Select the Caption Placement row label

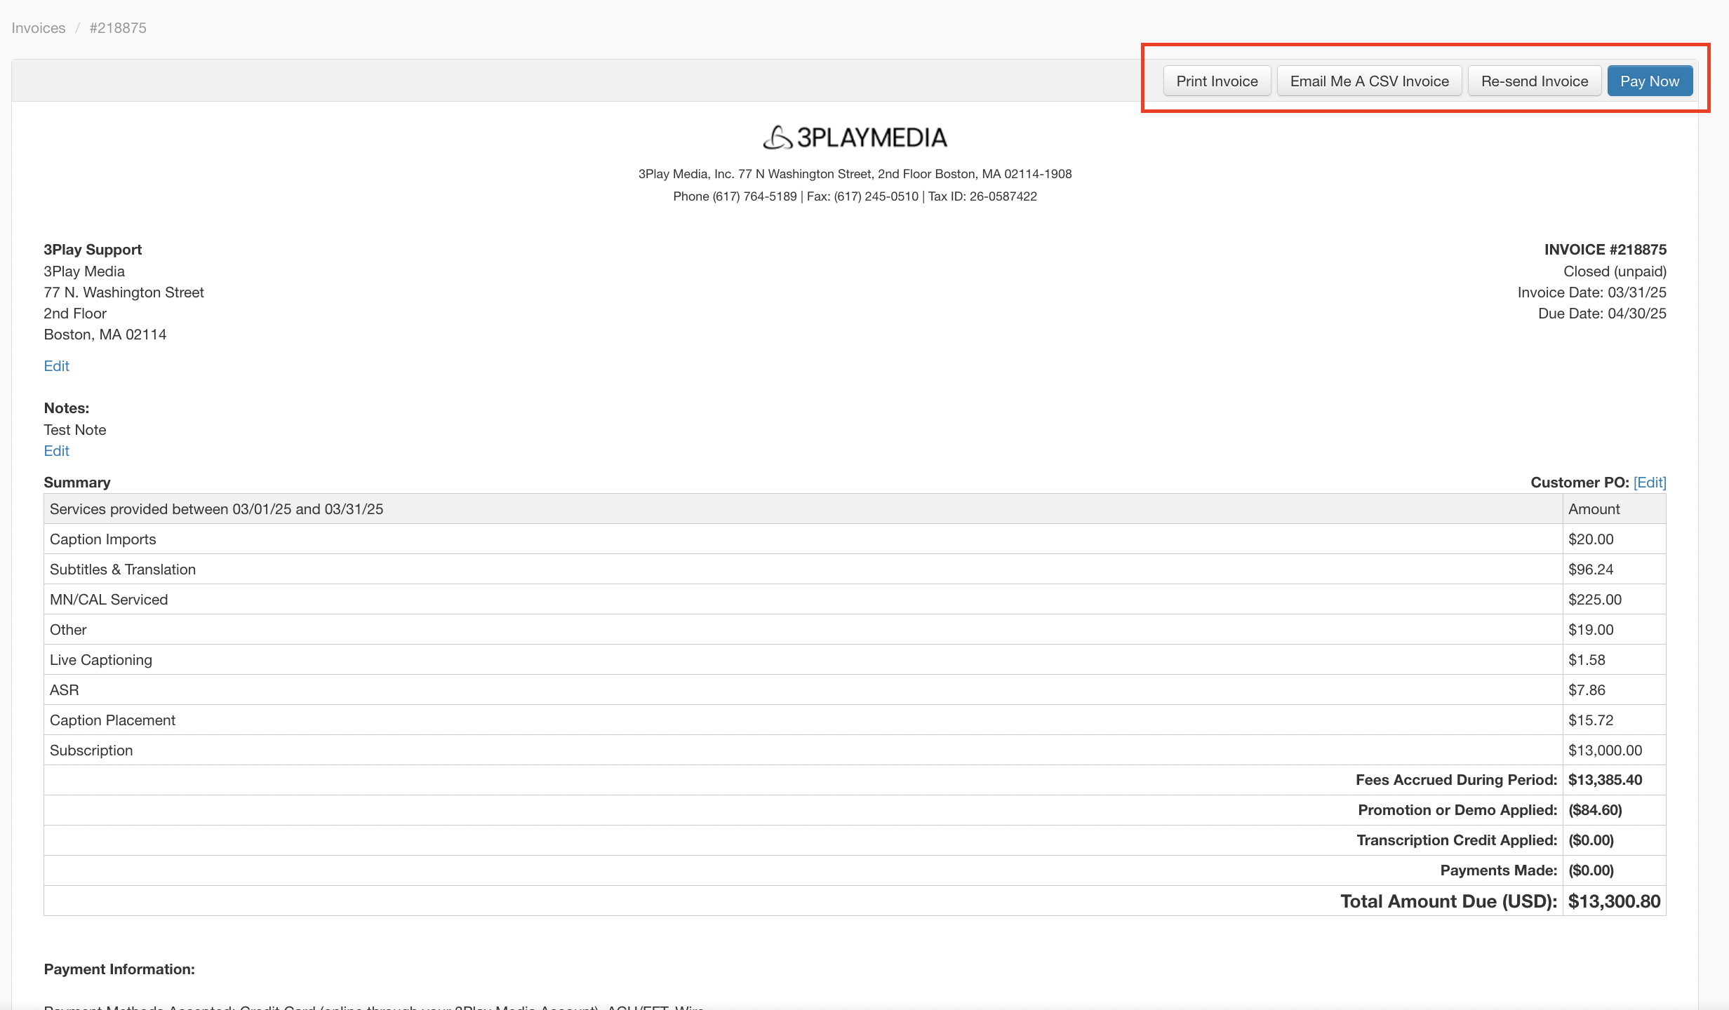(112, 720)
